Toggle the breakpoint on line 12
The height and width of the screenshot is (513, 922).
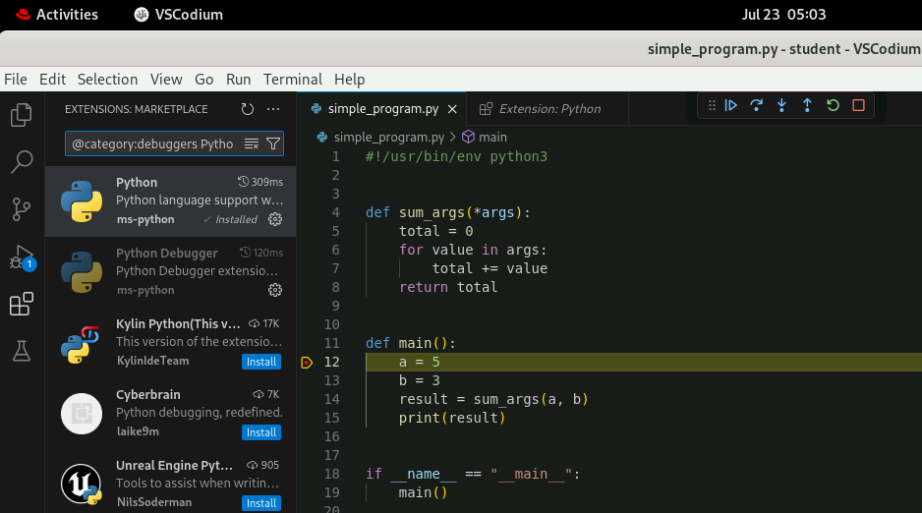(x=306, y=363)
